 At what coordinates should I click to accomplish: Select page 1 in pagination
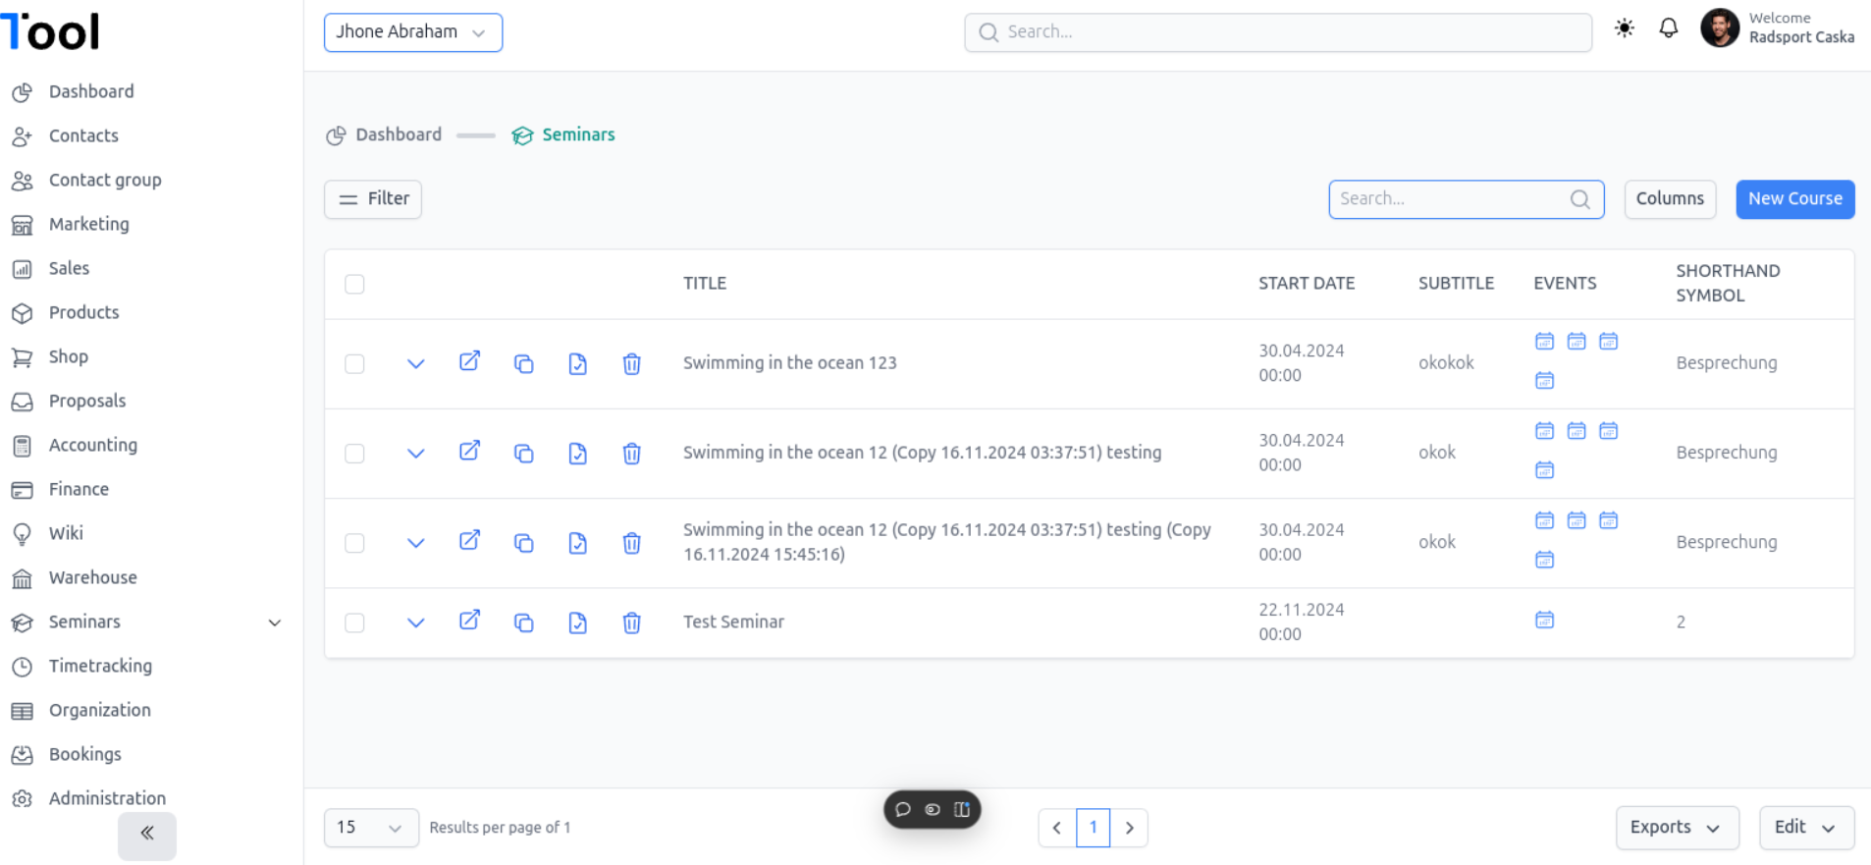pyautogui.click(x=1094, y=828)
